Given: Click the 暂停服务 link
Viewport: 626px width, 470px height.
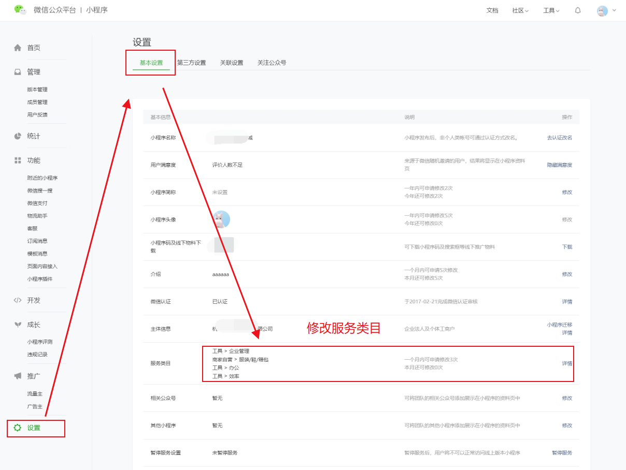Looking at the screenshot, I should (x=562, y=453).
